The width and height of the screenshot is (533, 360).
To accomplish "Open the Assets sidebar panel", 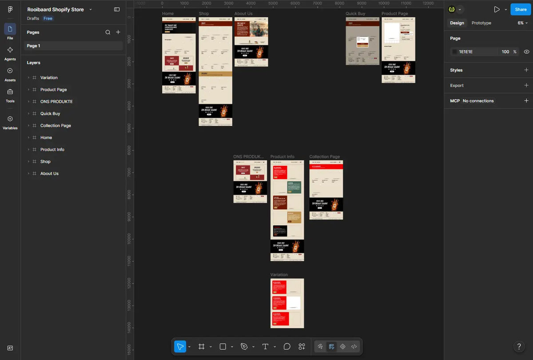I will pyautogui.click(x=10, y=74).
